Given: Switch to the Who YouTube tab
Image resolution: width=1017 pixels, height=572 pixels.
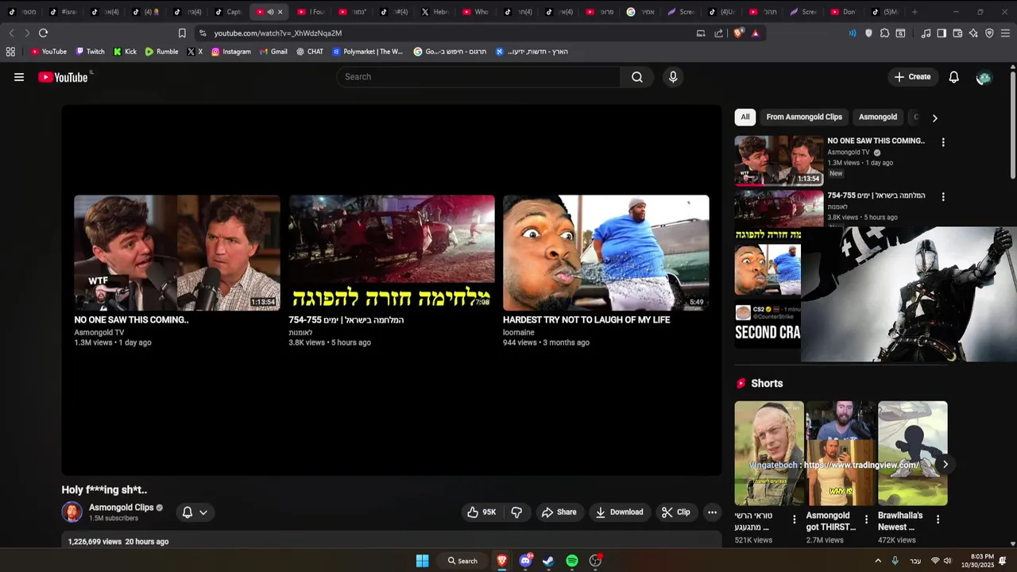Looking at the screenshot, I should [x=476, y=12].
